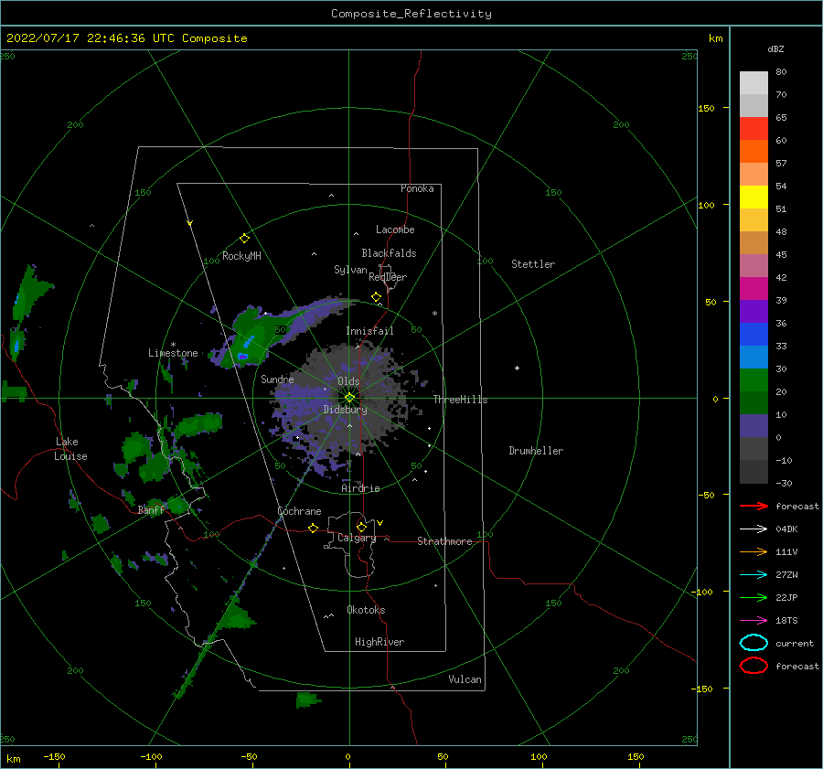
Task: Click the Okotoks town label
Action: [x=366, y=611]
